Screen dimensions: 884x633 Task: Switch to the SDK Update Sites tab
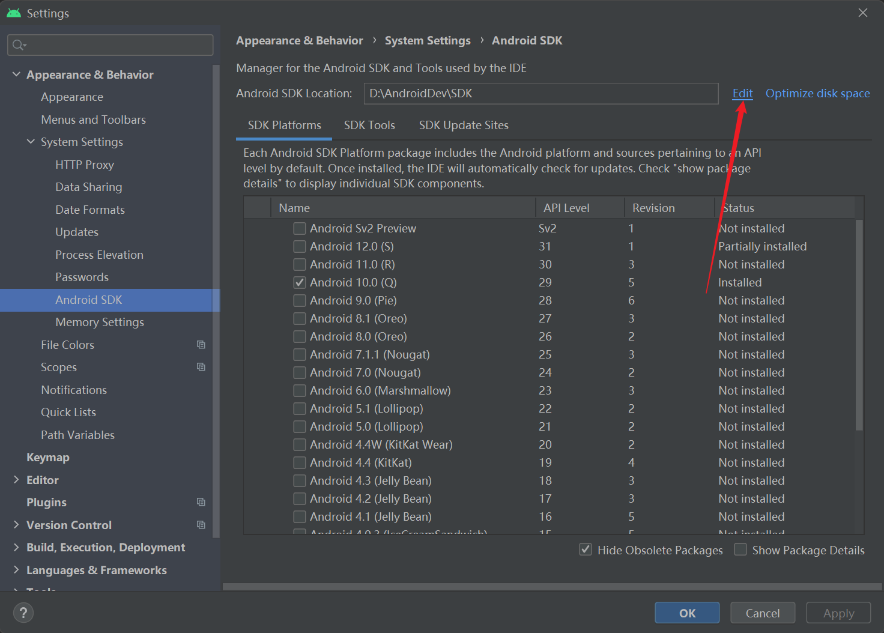(x=464, y=125)
